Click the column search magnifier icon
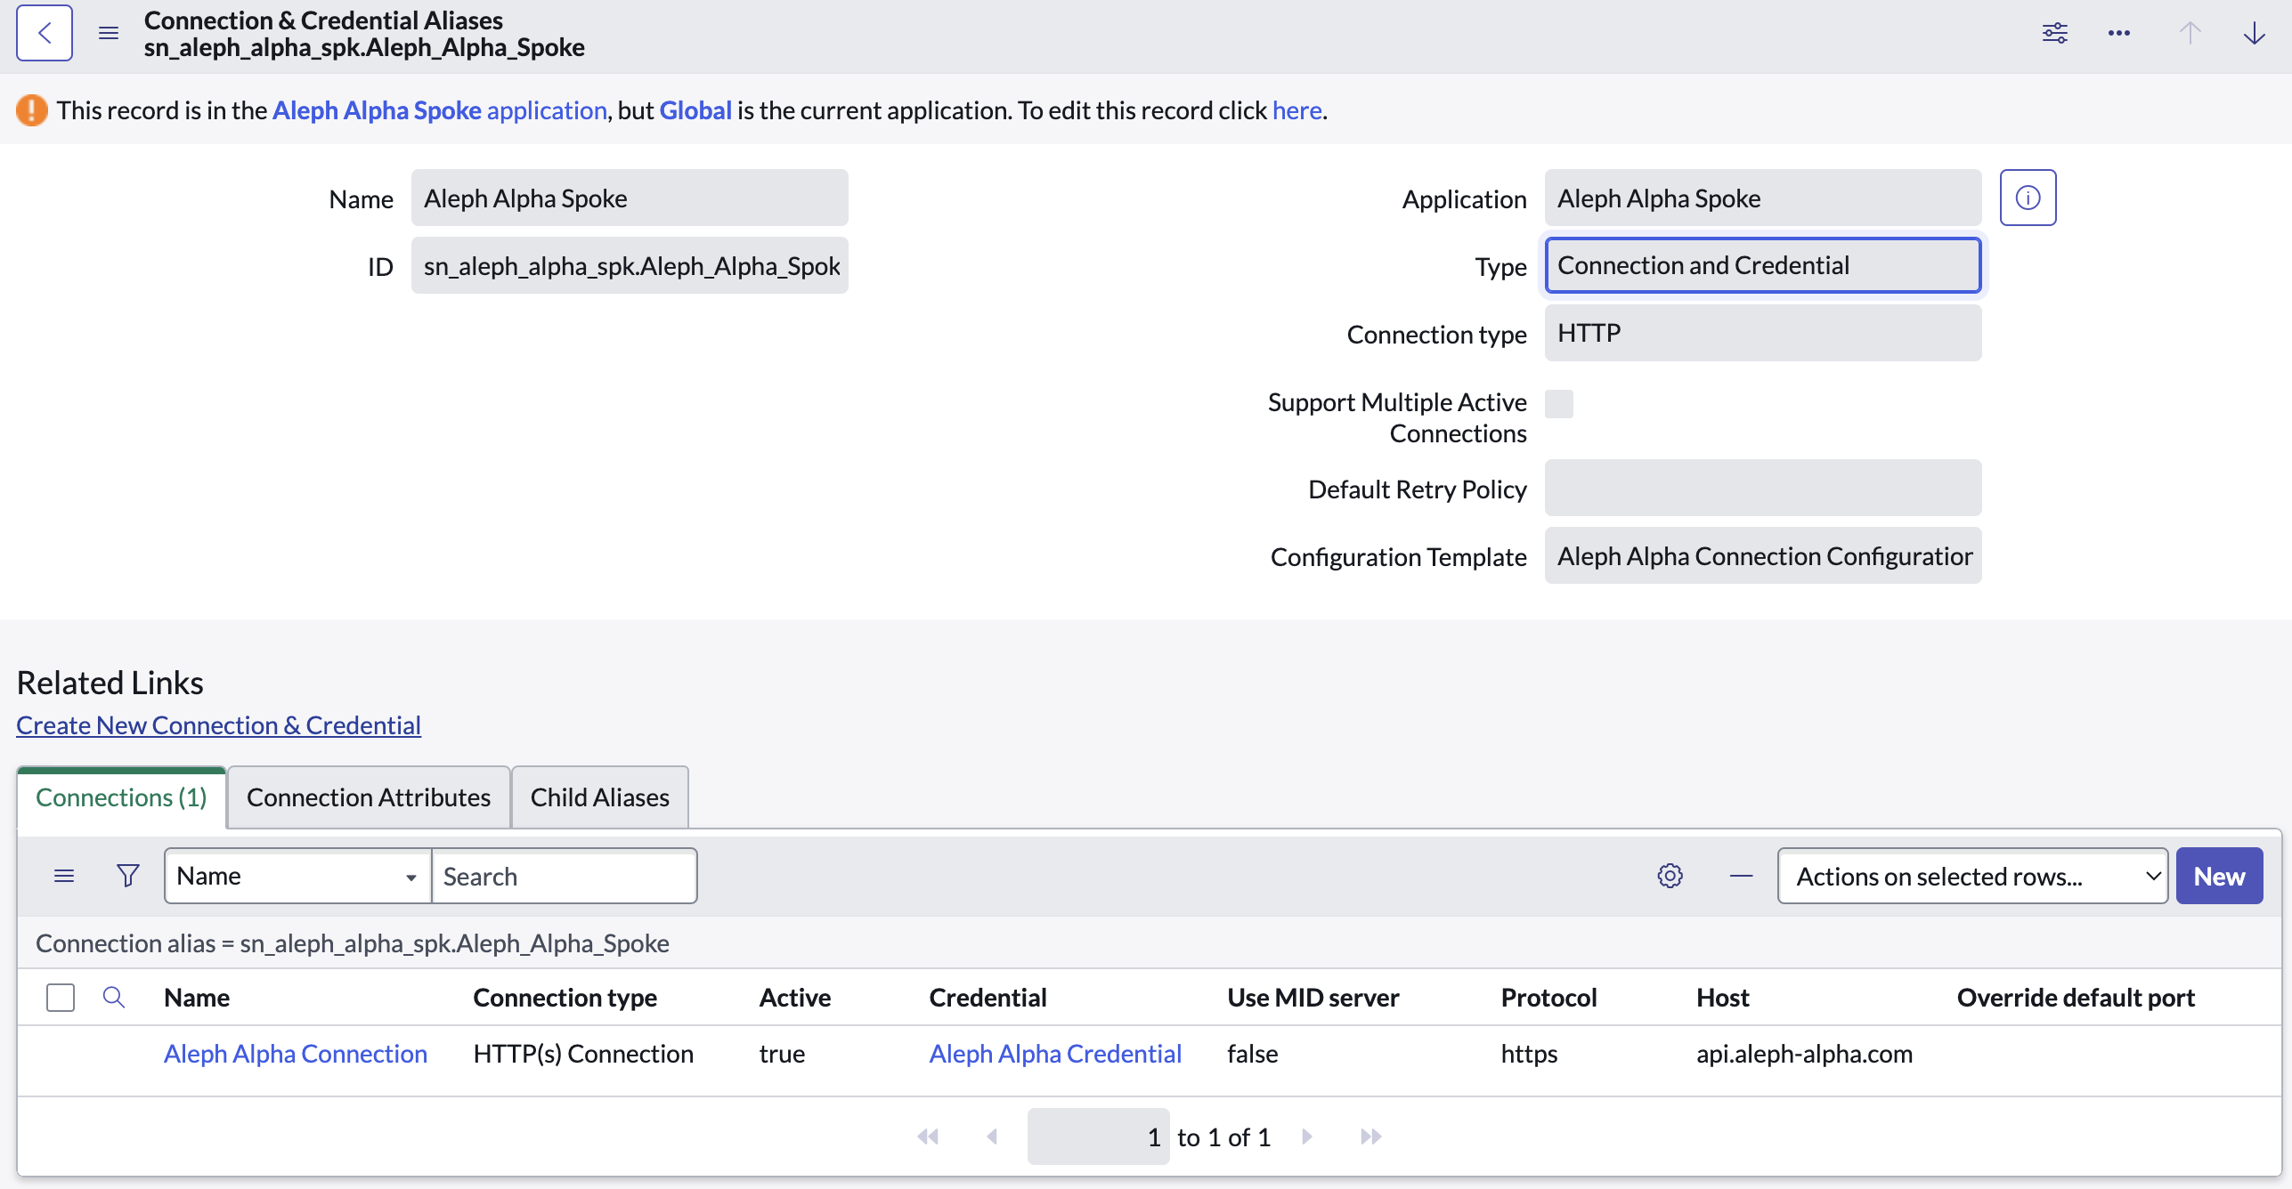This screenshot has width=2292, height=1189. point(114,997)
